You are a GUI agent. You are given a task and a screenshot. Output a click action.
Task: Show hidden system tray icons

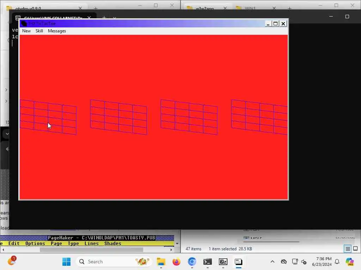273,262
